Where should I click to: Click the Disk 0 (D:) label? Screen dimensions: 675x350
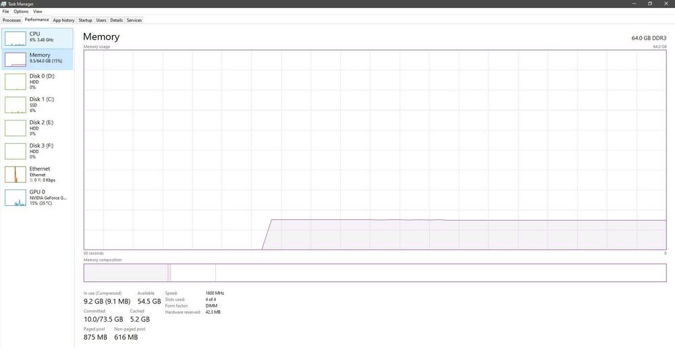pos(42,76)
